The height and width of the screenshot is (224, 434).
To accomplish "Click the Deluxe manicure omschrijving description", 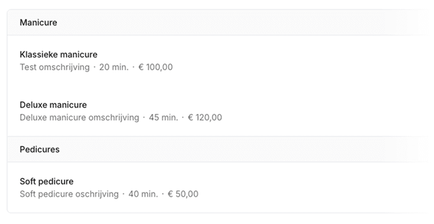I will 79,118.
